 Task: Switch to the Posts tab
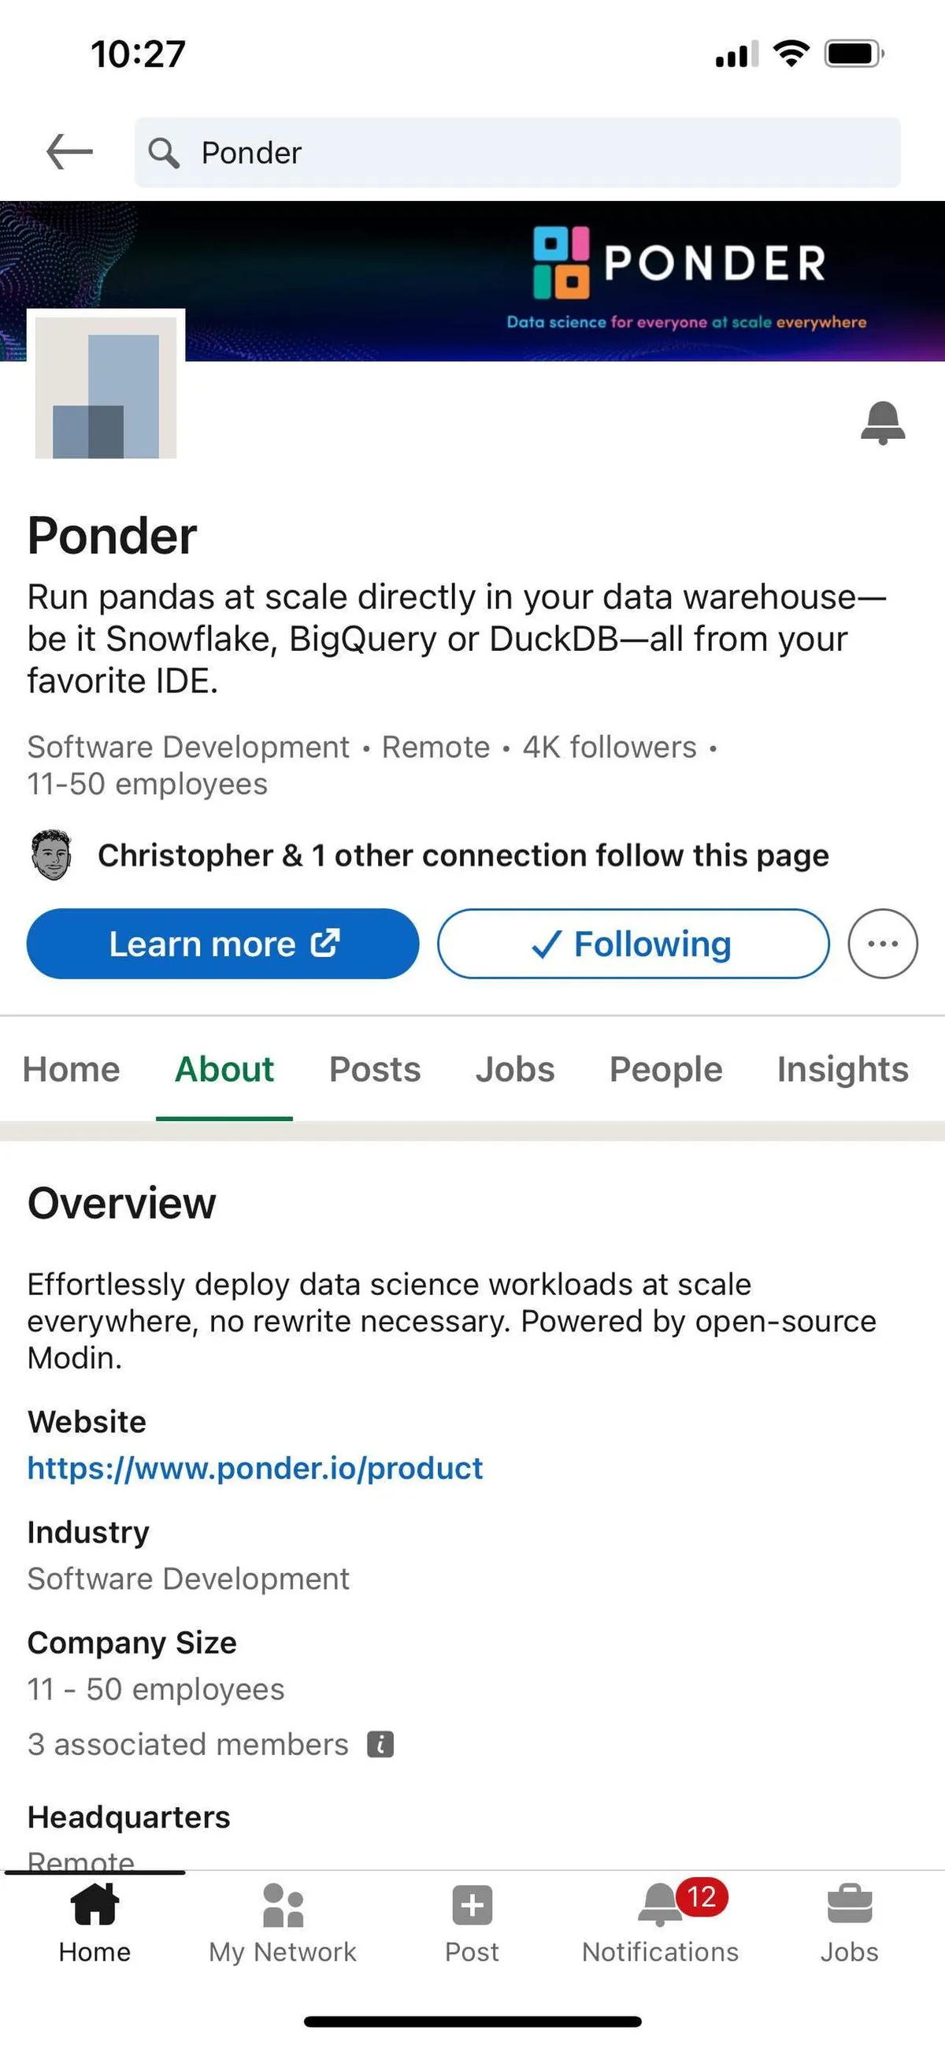pyautogui.click(x=375, y=1068)
